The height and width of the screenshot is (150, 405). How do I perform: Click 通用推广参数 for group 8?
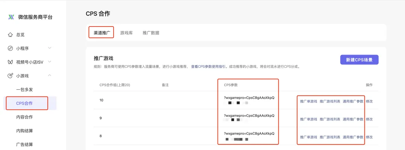point(353,137)
